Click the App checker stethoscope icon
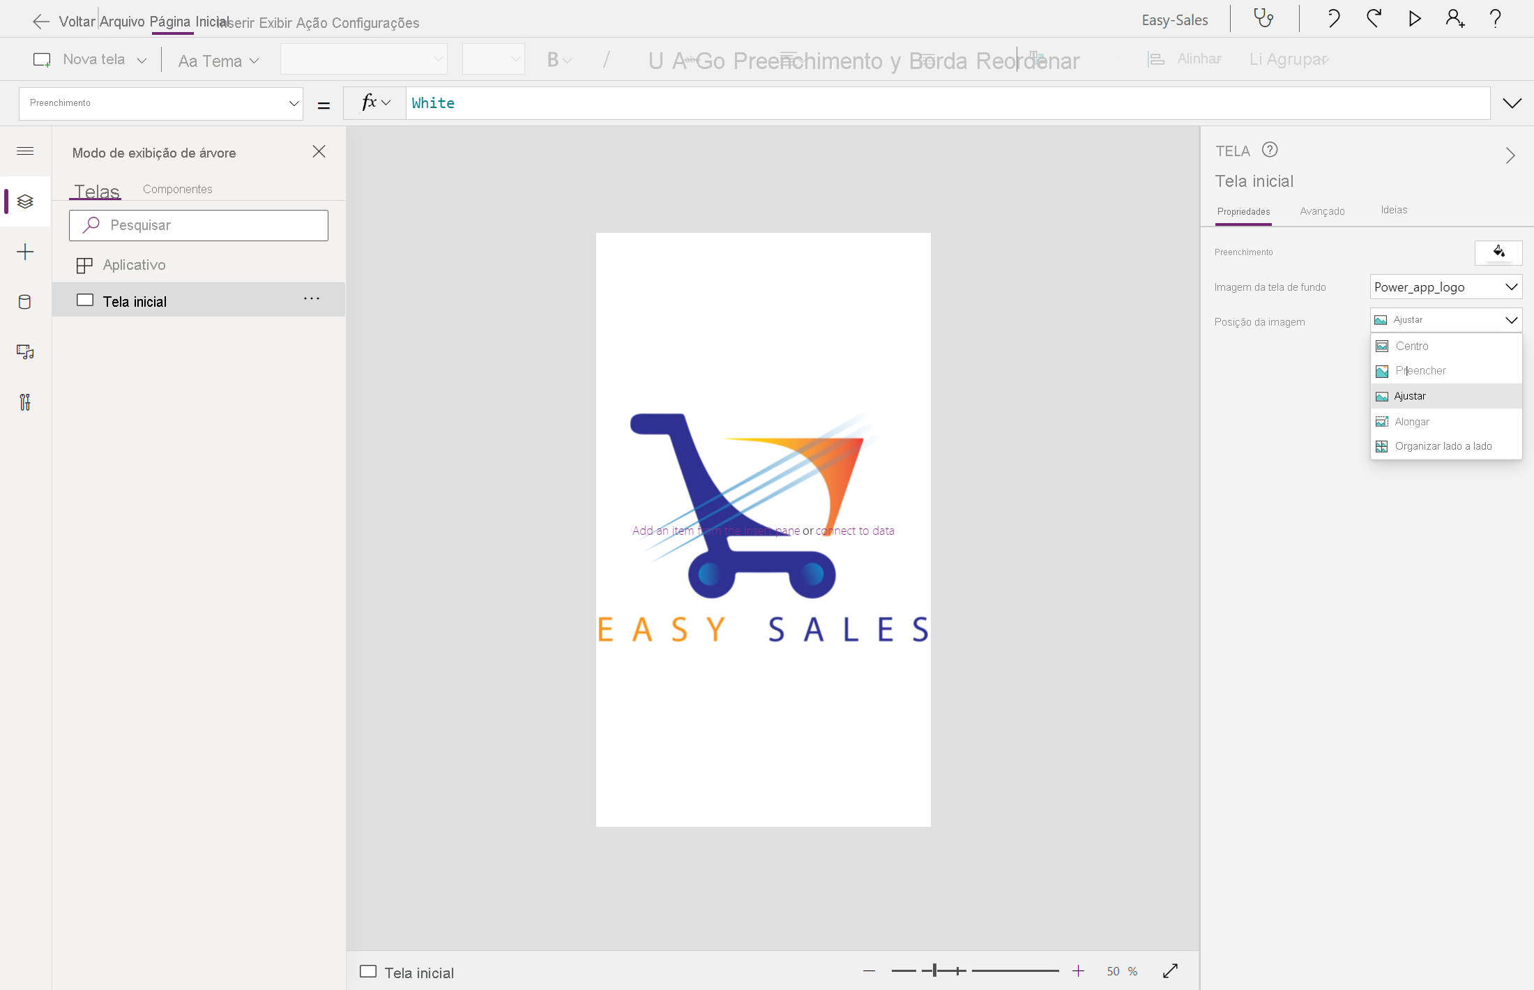This screenshot has width=1534, height=990. [1263, 18]
